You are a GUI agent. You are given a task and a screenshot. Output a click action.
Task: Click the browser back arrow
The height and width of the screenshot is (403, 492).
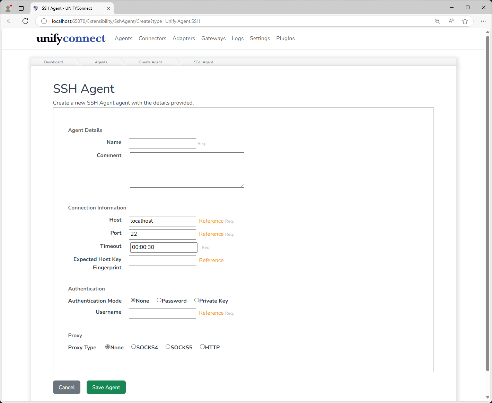pyautogui.click(x=10, y=21)
